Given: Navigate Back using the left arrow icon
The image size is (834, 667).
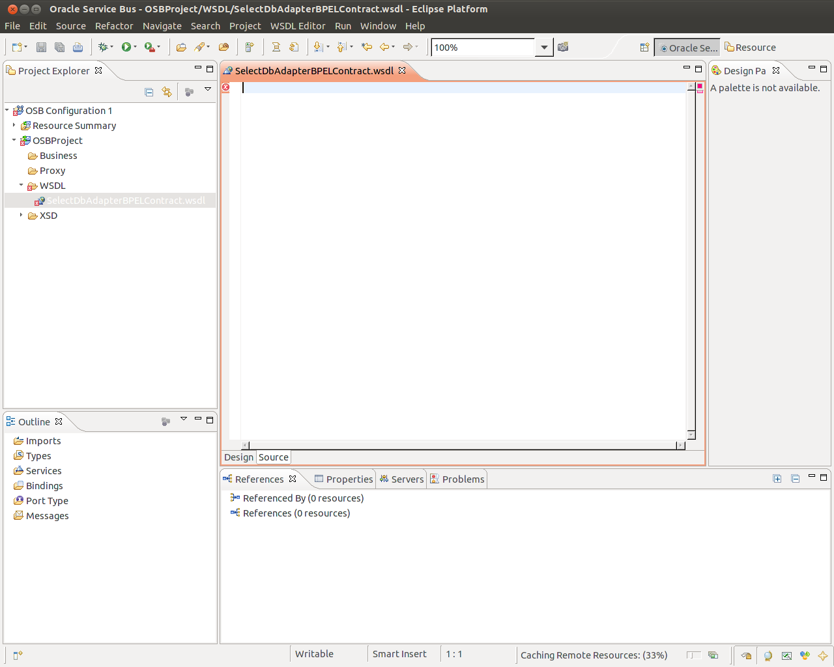Looking at the screenshot, I should (384, 47).
